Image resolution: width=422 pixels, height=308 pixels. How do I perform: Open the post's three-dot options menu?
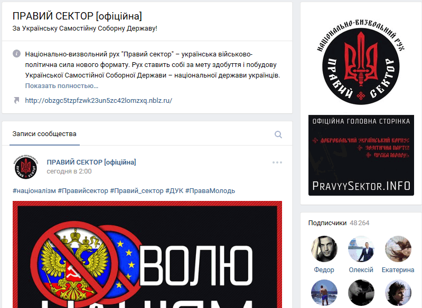click(x=277, y=162)
